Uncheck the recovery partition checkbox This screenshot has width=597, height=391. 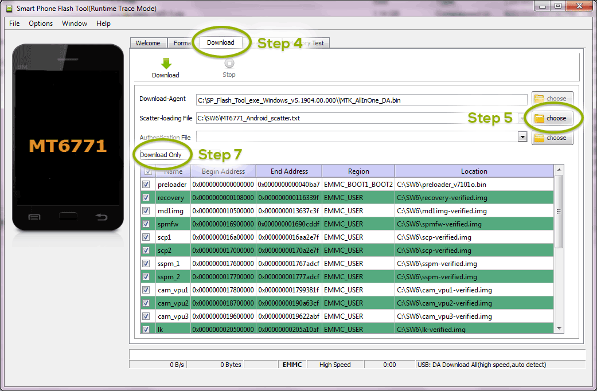(x=146, y=198)
